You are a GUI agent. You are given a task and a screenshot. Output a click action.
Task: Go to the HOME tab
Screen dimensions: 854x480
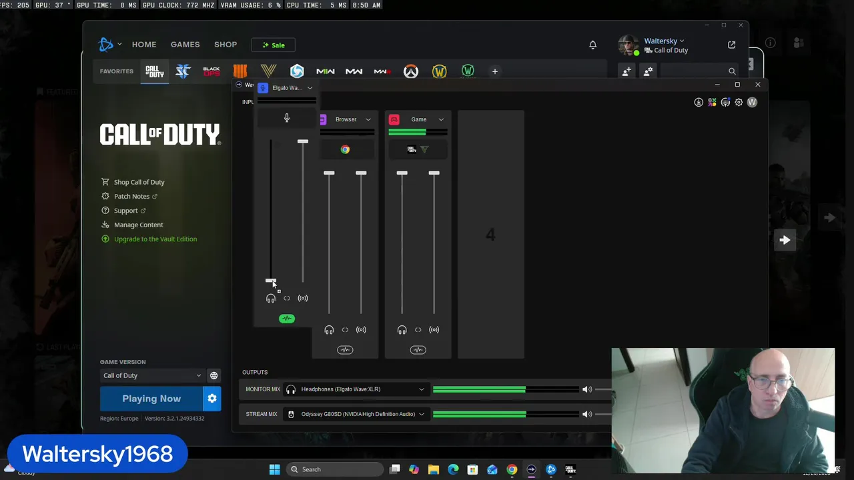[144, 45]
